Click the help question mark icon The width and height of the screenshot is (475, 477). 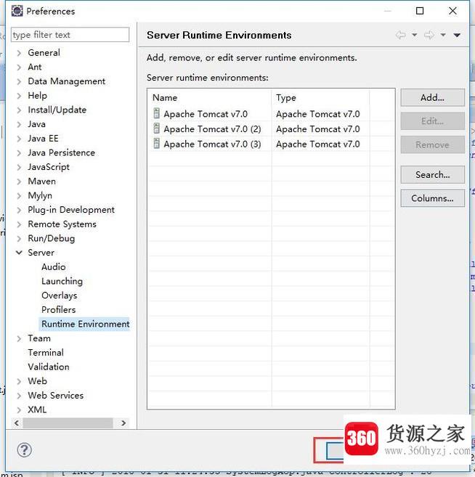(25, 449)
